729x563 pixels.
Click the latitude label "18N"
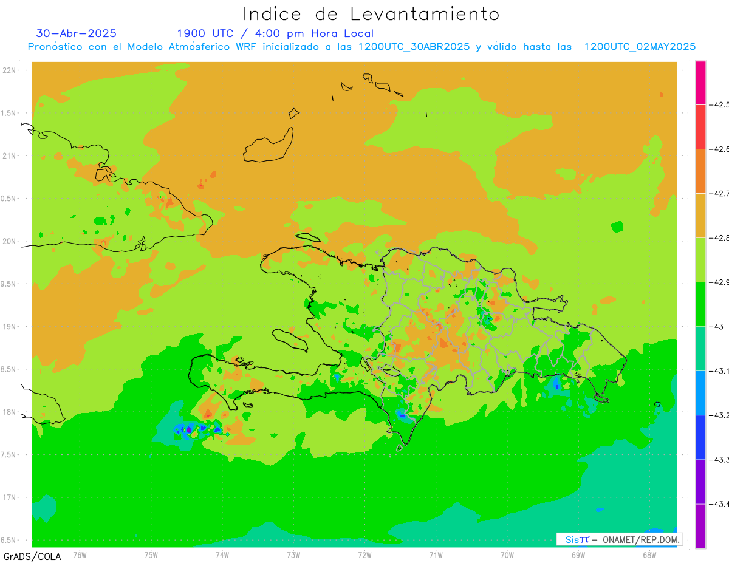pyautogui.click(x=9, y=412)
